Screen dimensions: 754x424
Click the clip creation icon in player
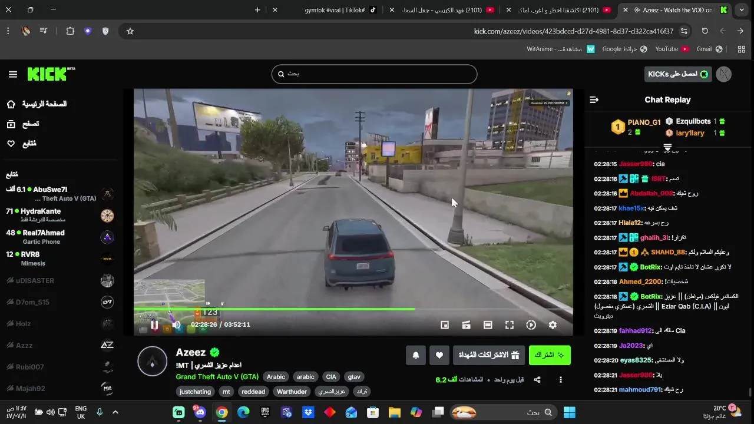pos(466,324)
